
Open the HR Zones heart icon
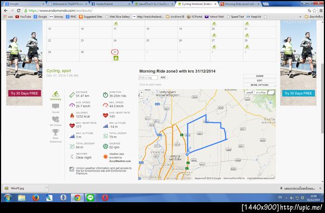tap(56, 121)
